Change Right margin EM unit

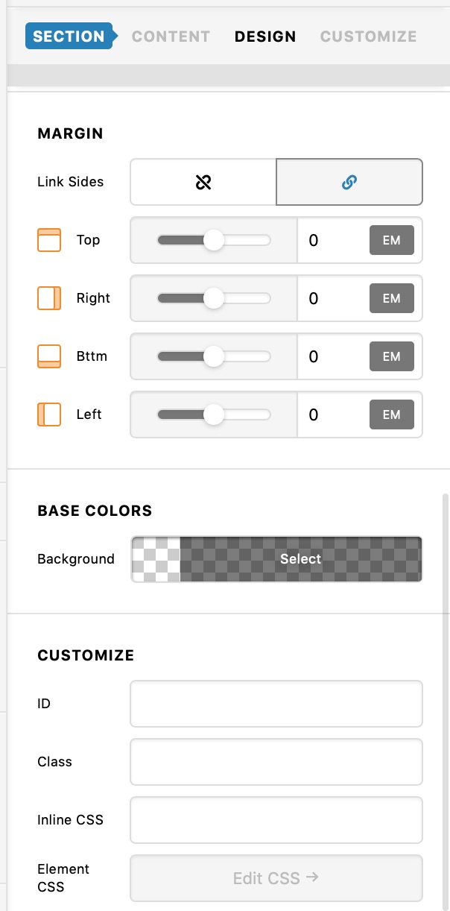[392, 298]
